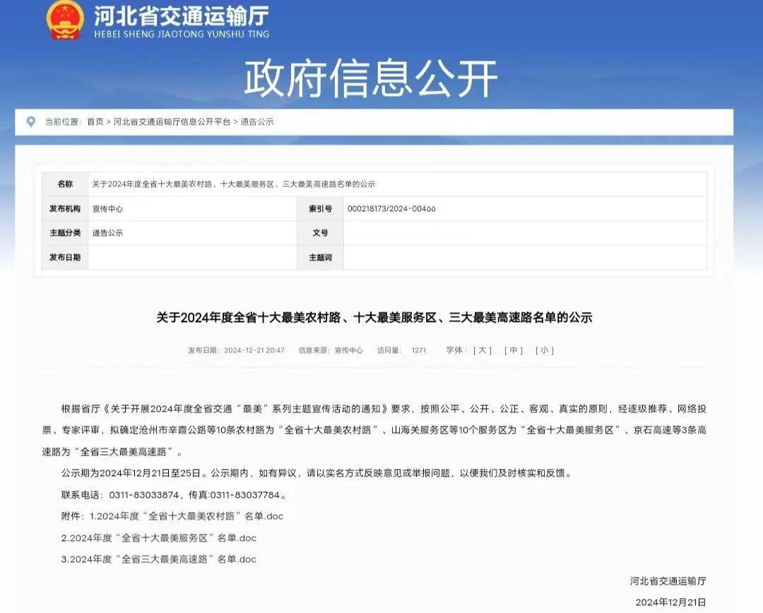Set font size to 大

[x=483, y=350]
